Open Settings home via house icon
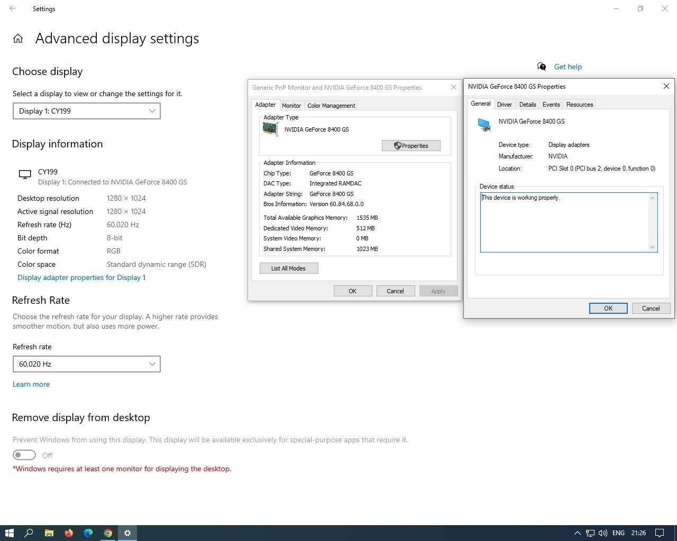The image size is (677, 541). 18,39
